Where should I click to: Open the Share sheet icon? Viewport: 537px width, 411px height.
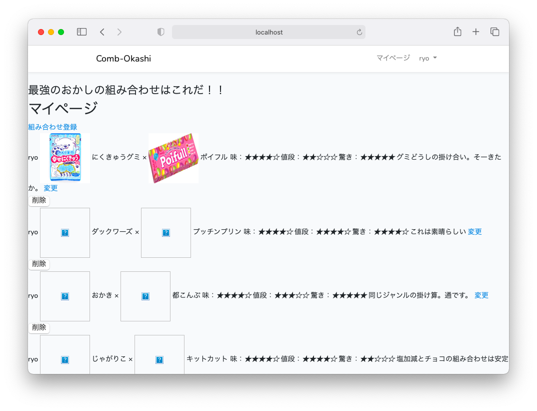[457, 32]
